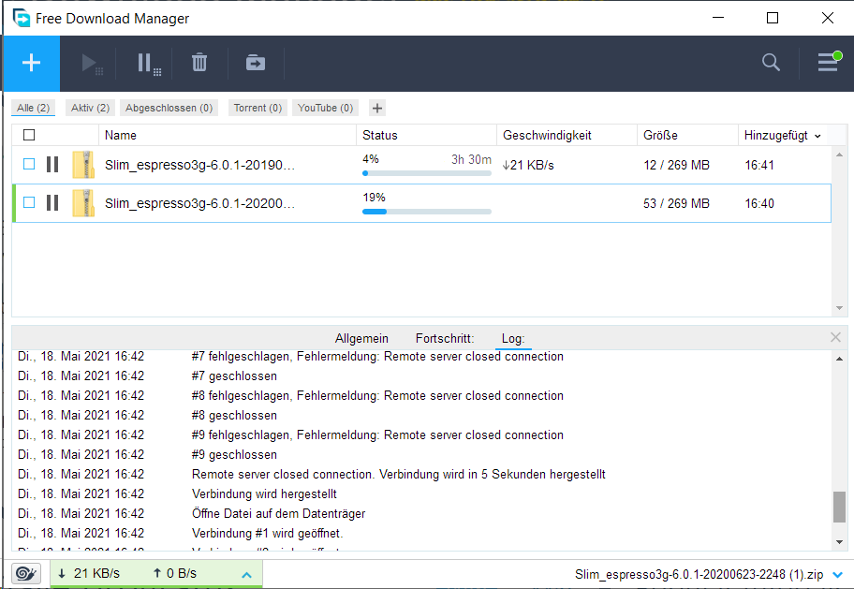Toggle snail mode at bottom left

(25, 573)
